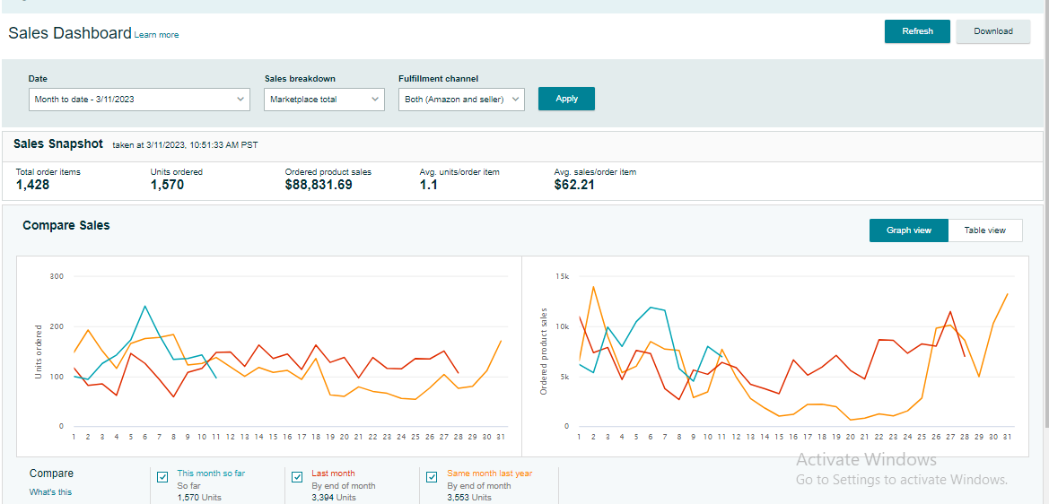Disable the Same month last year checkbox
The height and width of the screenshot is (504, 1049).
pos(432,477)
